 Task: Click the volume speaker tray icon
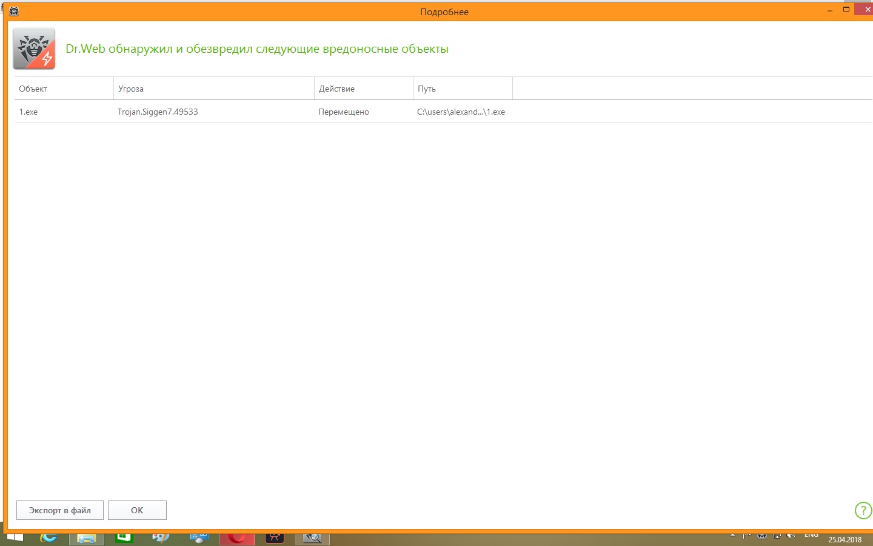click(791, 536)
